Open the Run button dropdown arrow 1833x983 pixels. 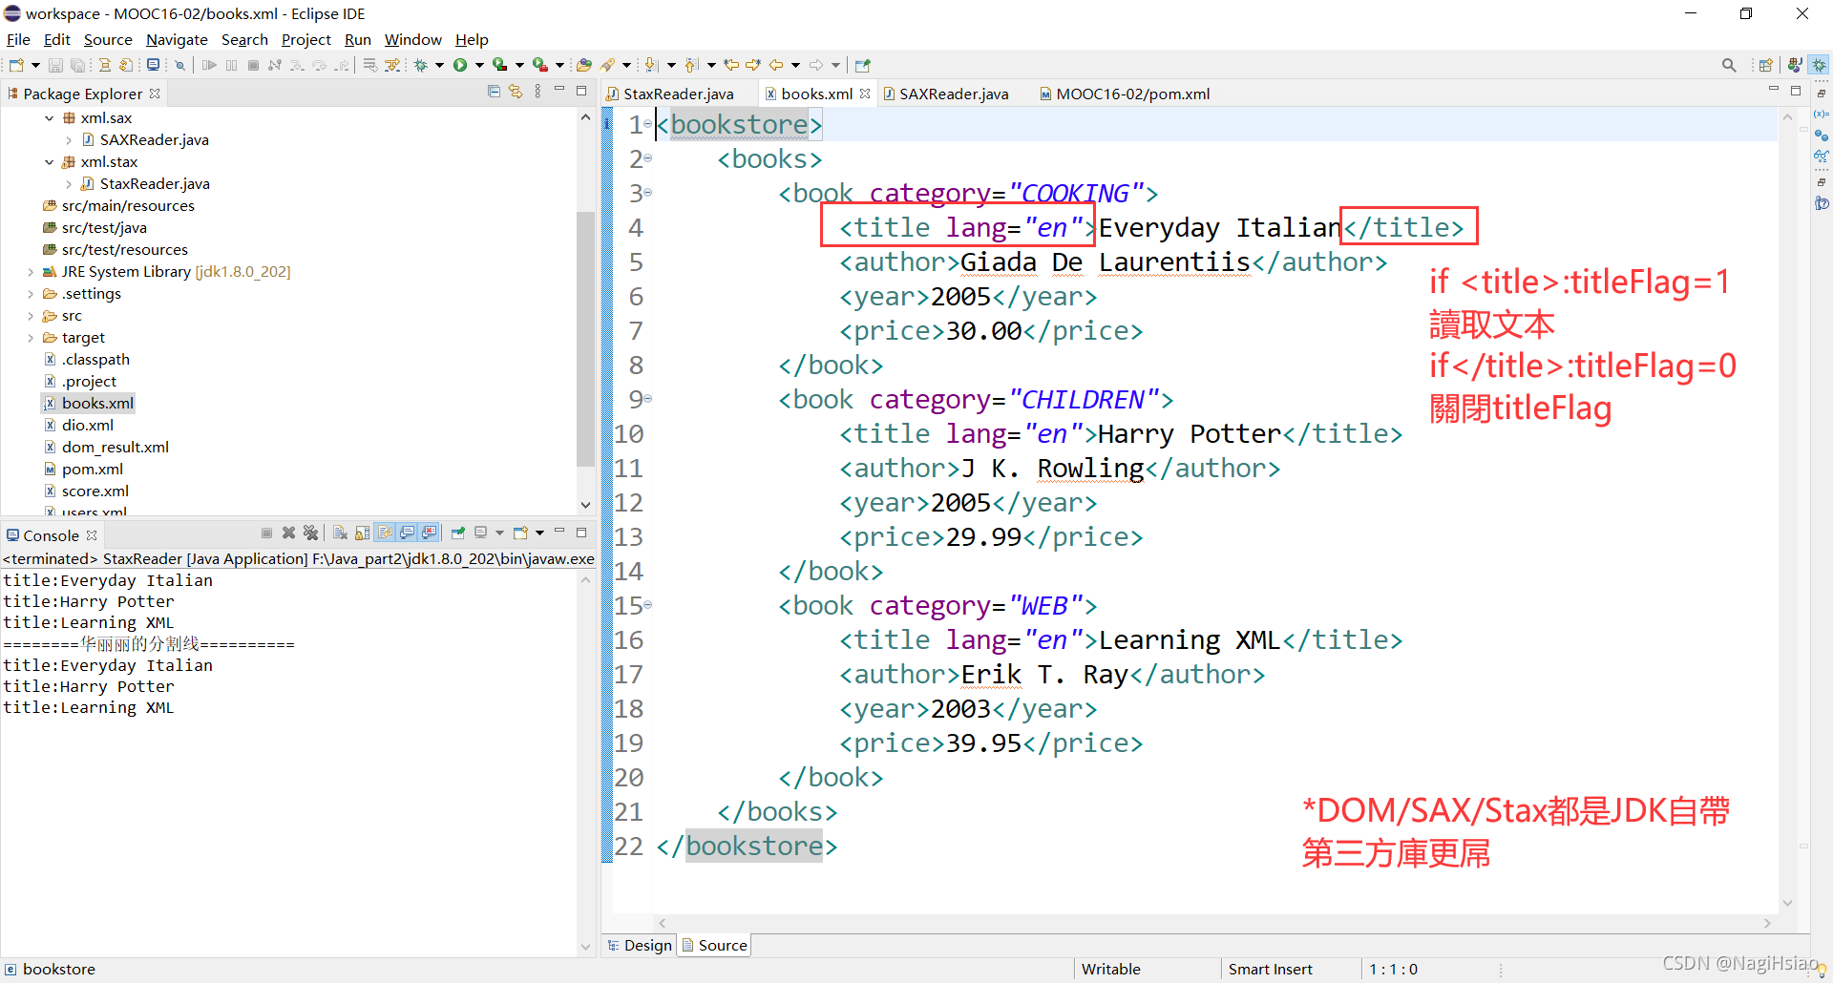pyautogui.click(x=479, y=65)
